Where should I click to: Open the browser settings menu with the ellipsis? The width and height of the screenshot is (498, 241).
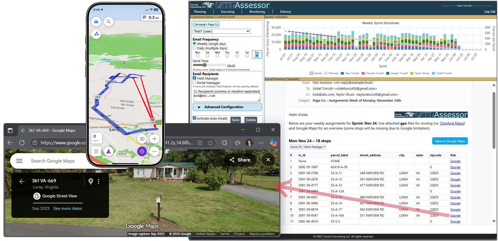pyautogui.click(x=261, y=143)
